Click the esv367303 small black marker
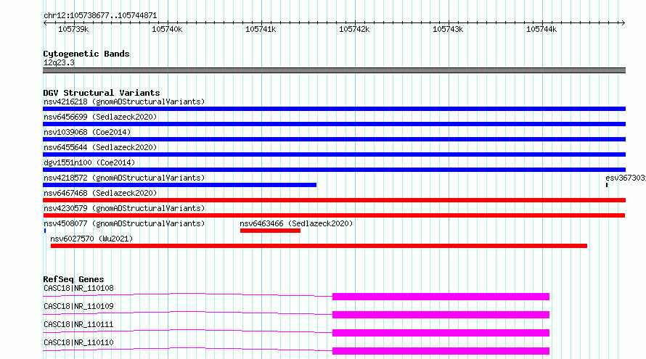The image size is (646, 359). 607,185
